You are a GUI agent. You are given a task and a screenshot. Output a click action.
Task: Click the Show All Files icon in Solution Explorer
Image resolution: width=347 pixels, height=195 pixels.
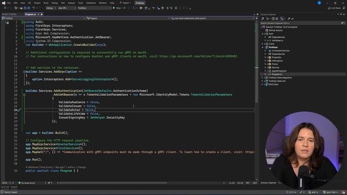click(x=277, y=19)
